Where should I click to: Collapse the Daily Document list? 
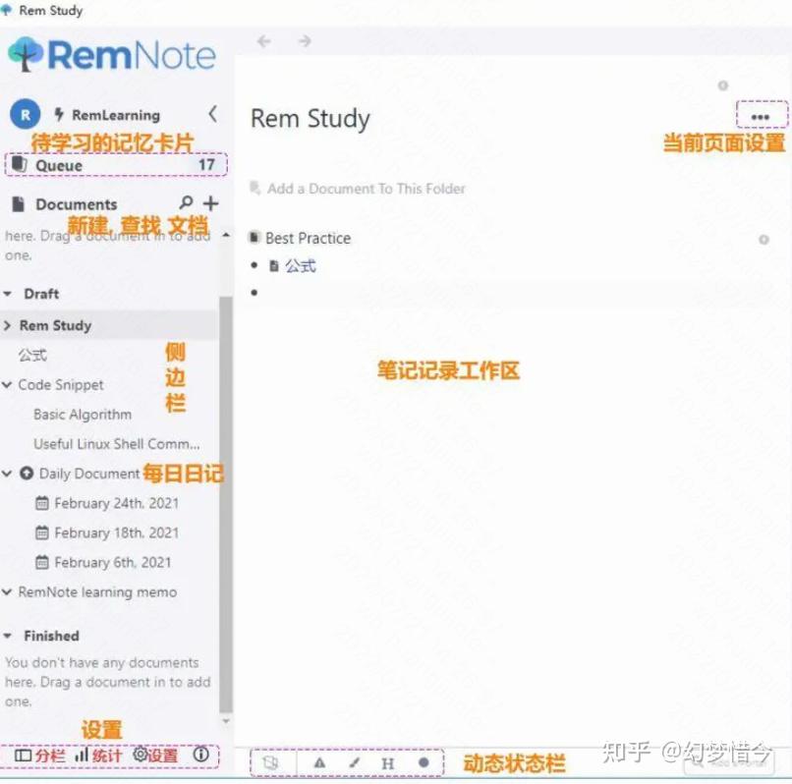[9, 474]
